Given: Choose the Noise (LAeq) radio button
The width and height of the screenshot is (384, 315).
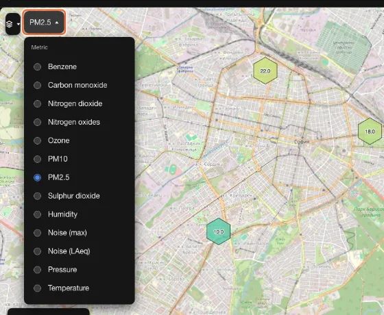Looking at the screenshot, I should click(x=37, y=251).
